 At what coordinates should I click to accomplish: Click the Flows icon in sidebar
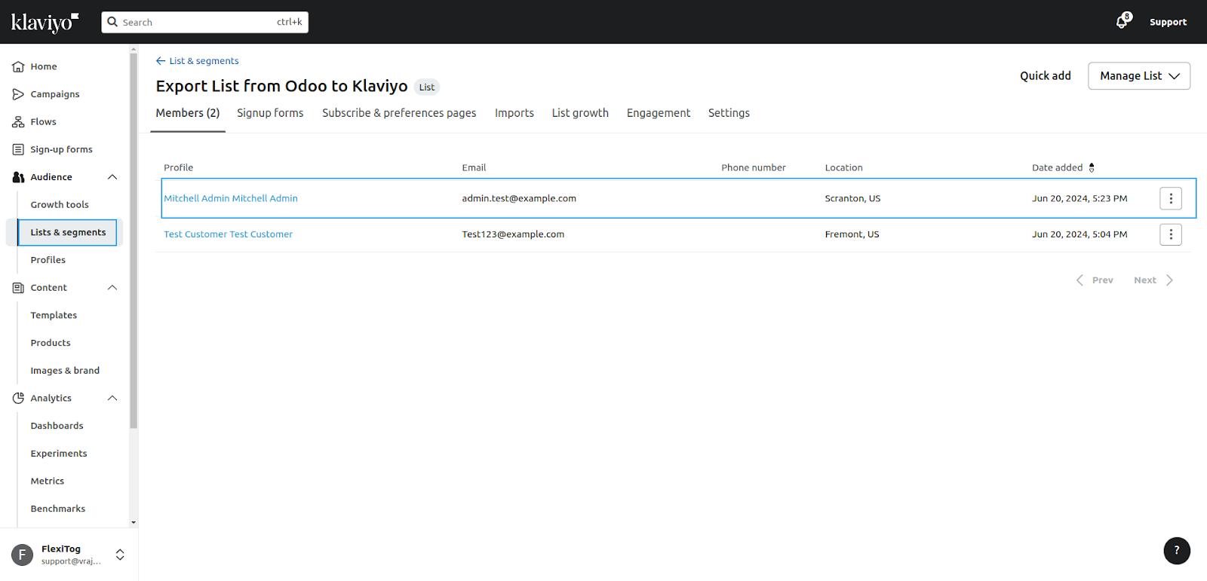18,122
